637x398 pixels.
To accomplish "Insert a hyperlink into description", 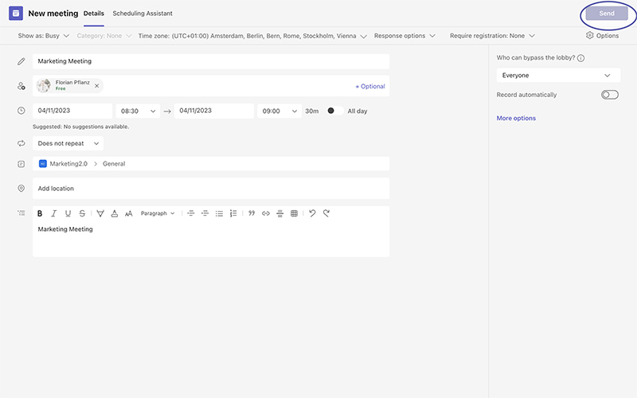I will (x=266, y=213).
